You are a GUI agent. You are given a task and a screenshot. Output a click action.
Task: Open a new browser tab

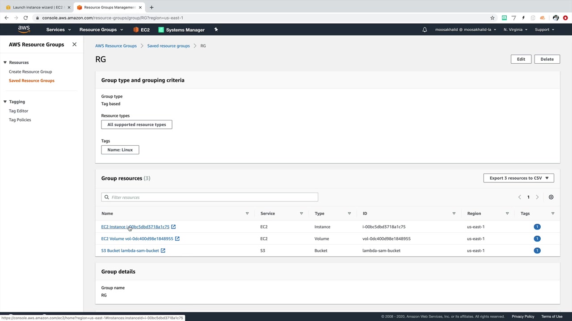pos(151,7)
